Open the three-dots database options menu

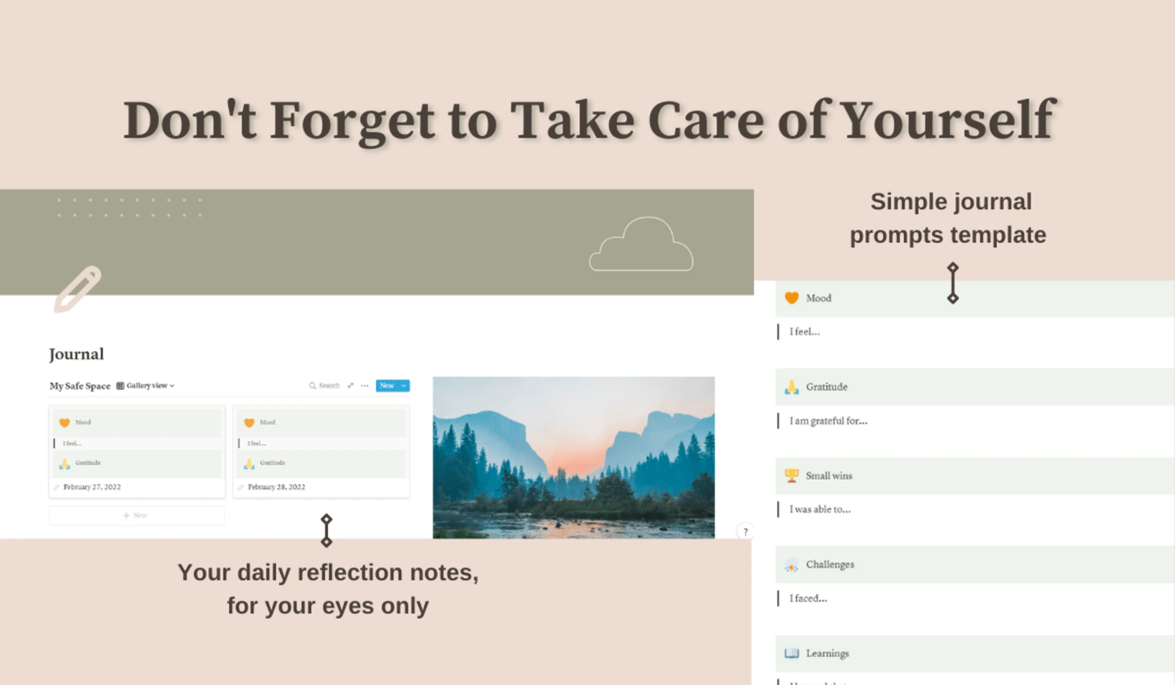click(x=365, y=386)
